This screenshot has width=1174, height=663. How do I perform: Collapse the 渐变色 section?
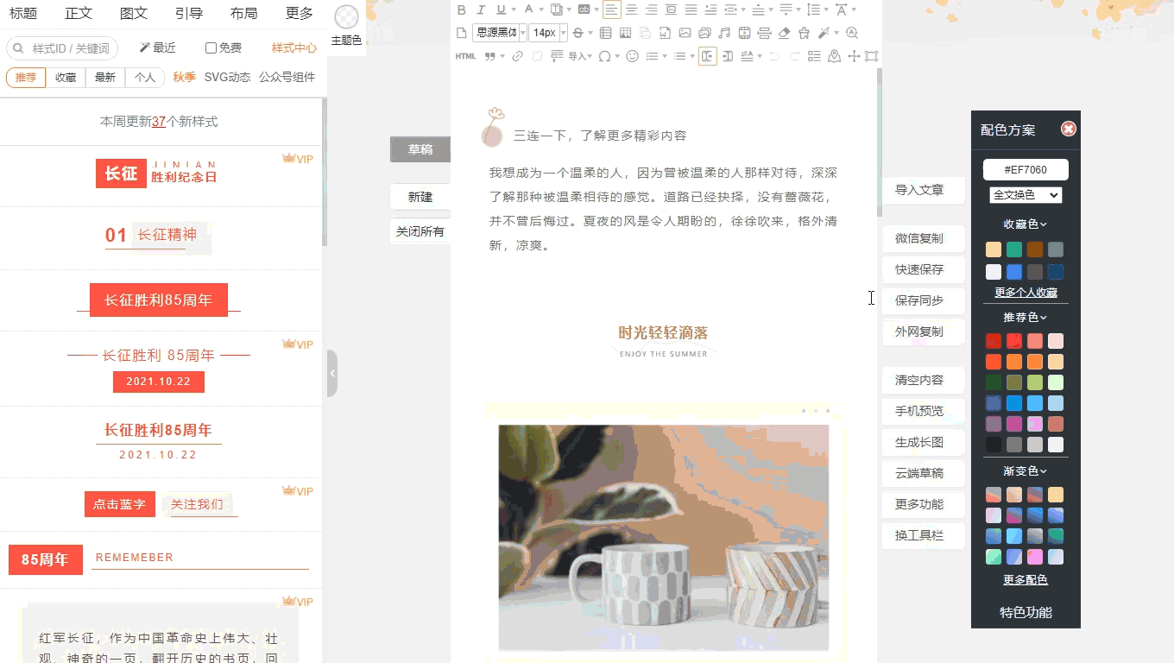pos(1026,471)
